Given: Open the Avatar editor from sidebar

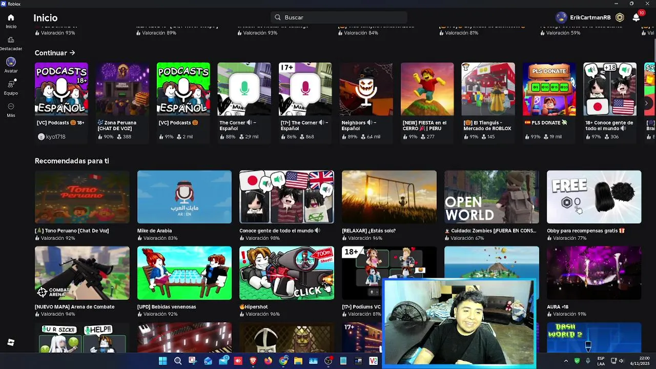Looking at the screenshot, I should click(x=11, y=65).
